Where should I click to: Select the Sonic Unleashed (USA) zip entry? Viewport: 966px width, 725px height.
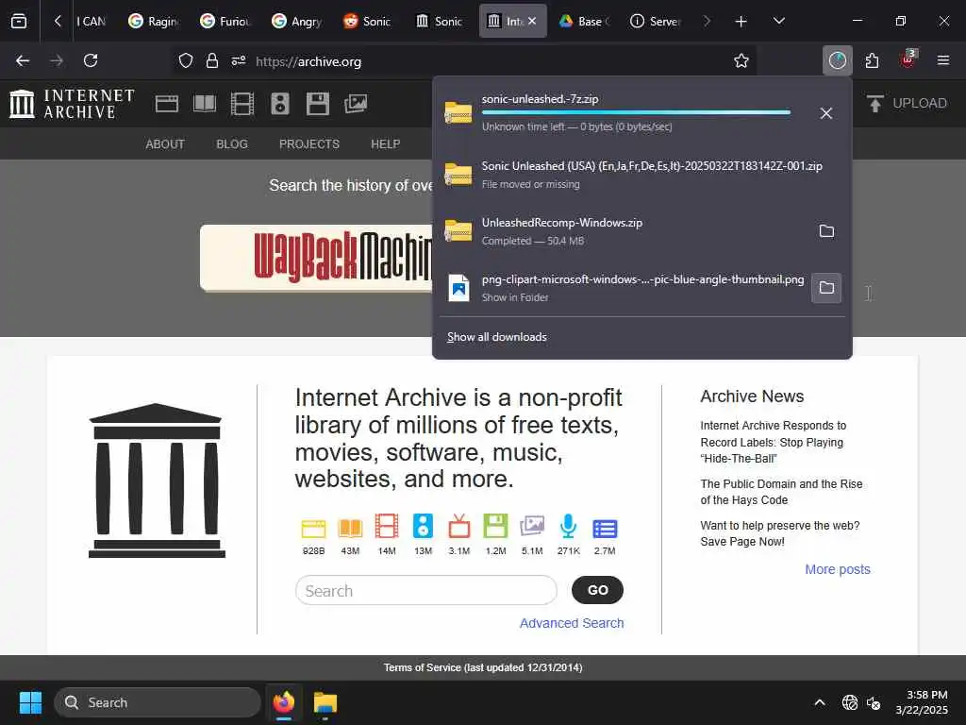[642, 175]
